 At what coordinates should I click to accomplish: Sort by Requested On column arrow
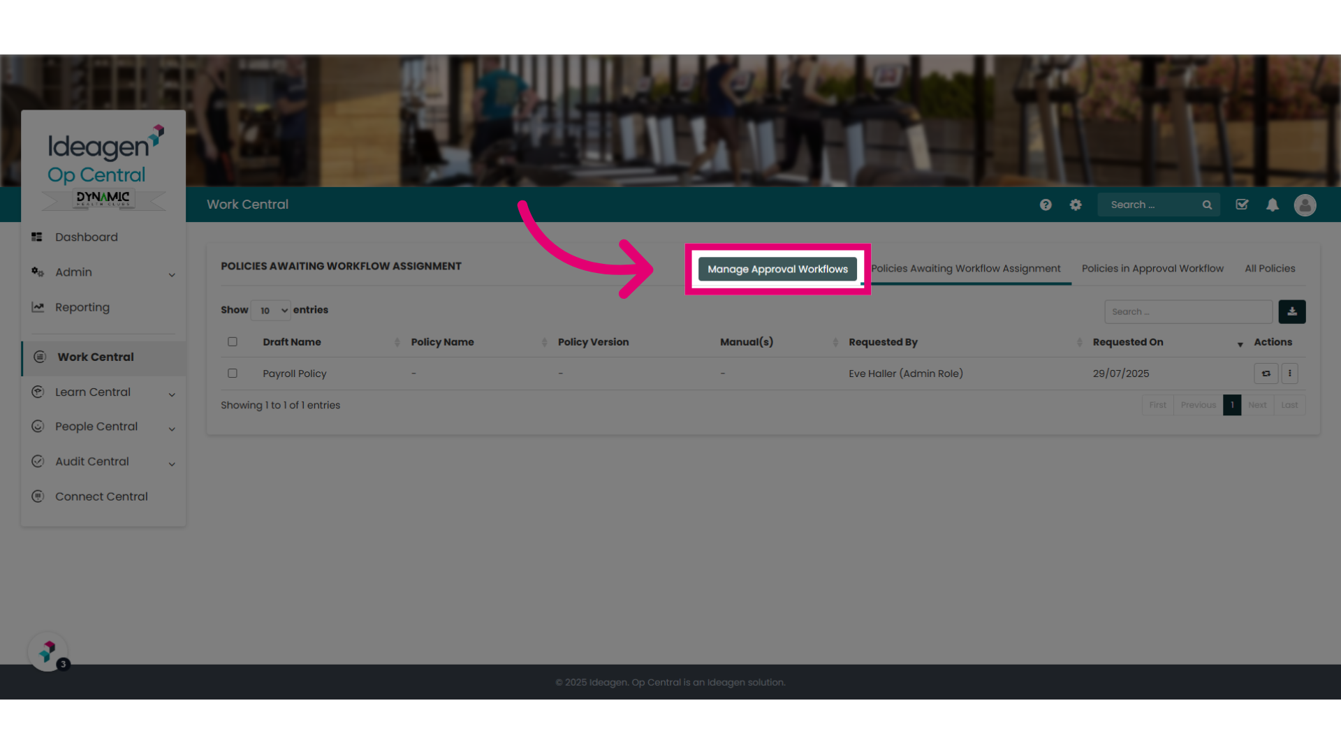click(1240, 344)
